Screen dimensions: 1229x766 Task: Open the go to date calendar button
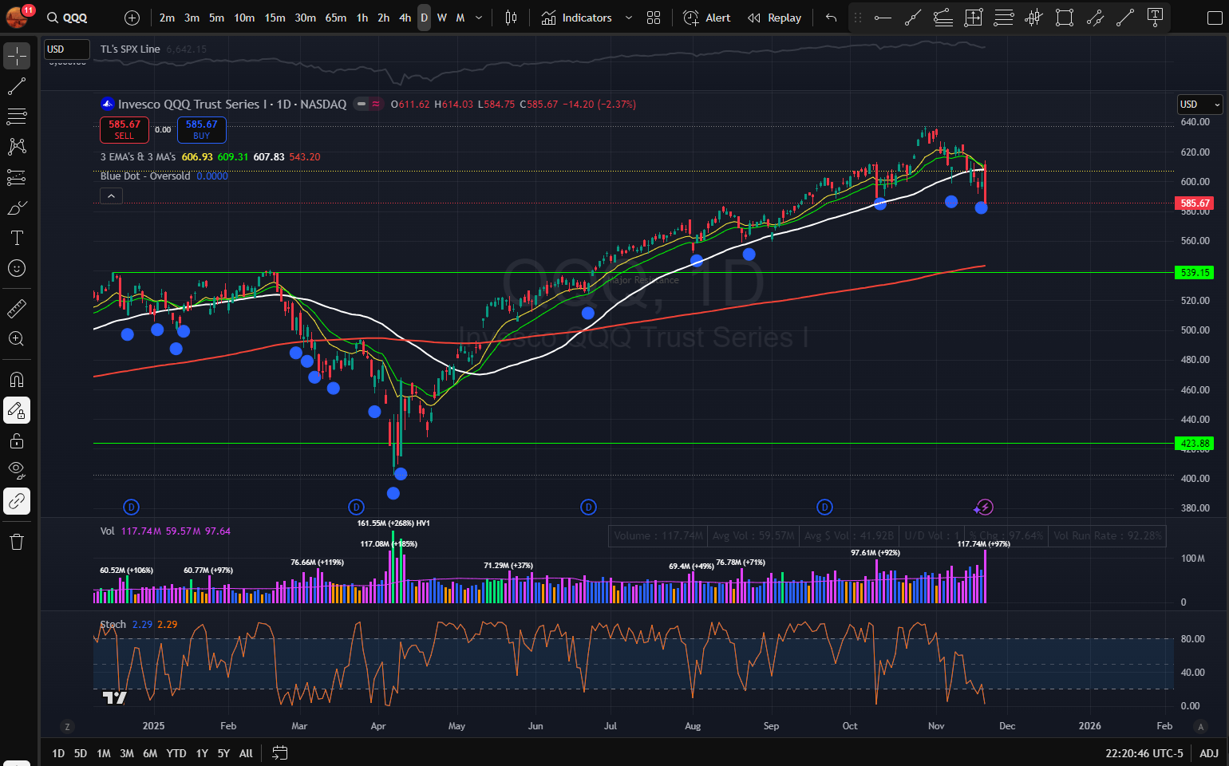(x=279, y=753)
